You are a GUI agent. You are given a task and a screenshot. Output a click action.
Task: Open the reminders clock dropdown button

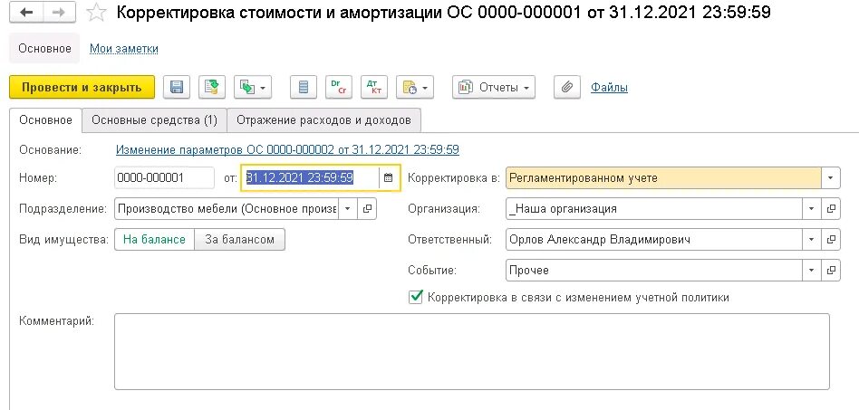[415, 87]
